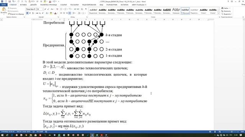Open Paragraph dialog launcher
Viewport: 245px width, 137px height.
(87, 17)
